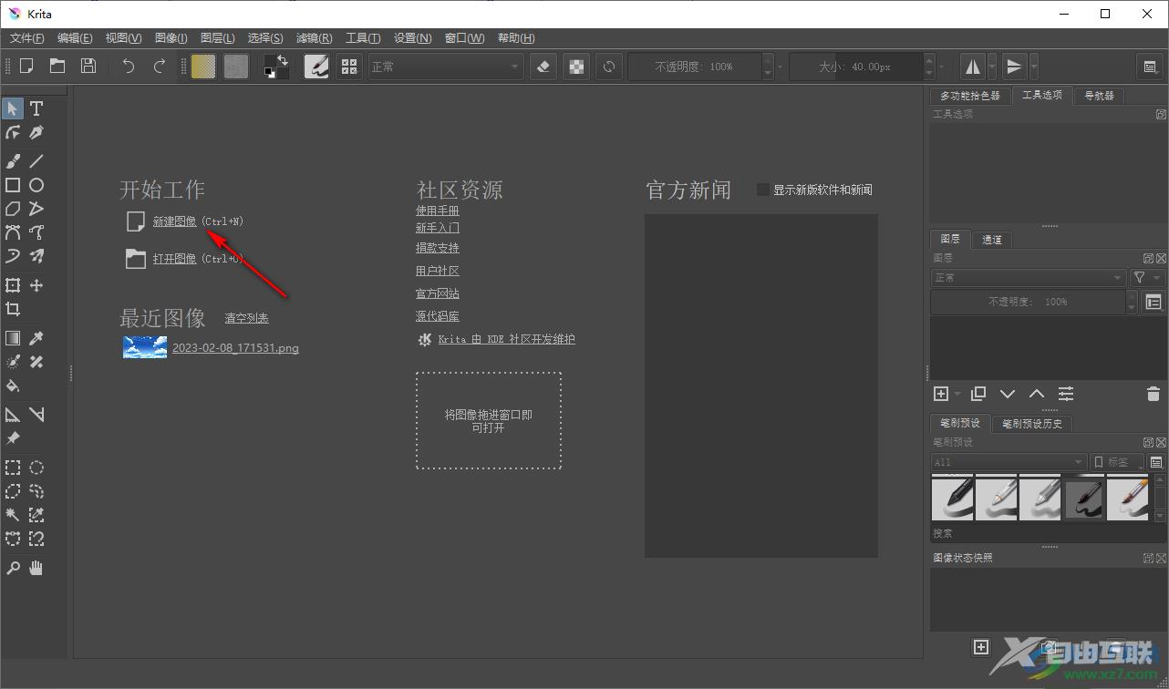Select the Polygon tool
The width and height of the screenshot is (1169, 689).
[x=13, y=209]
